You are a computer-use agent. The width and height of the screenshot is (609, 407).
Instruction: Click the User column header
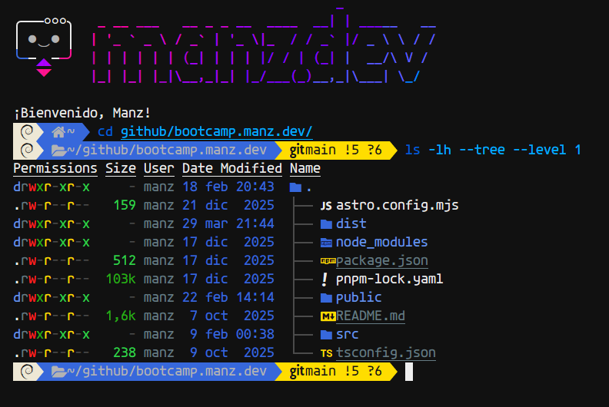159,168
